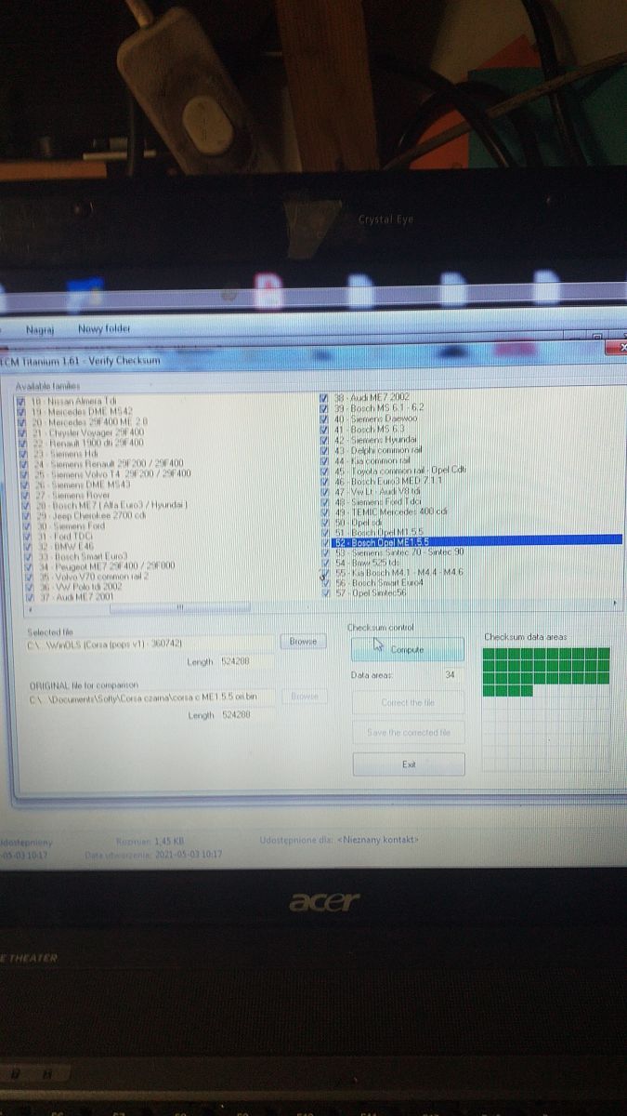Click the families list horizontal scrollbar thumb
This screenshot has width=627, height=1116.
coord(180,608)
